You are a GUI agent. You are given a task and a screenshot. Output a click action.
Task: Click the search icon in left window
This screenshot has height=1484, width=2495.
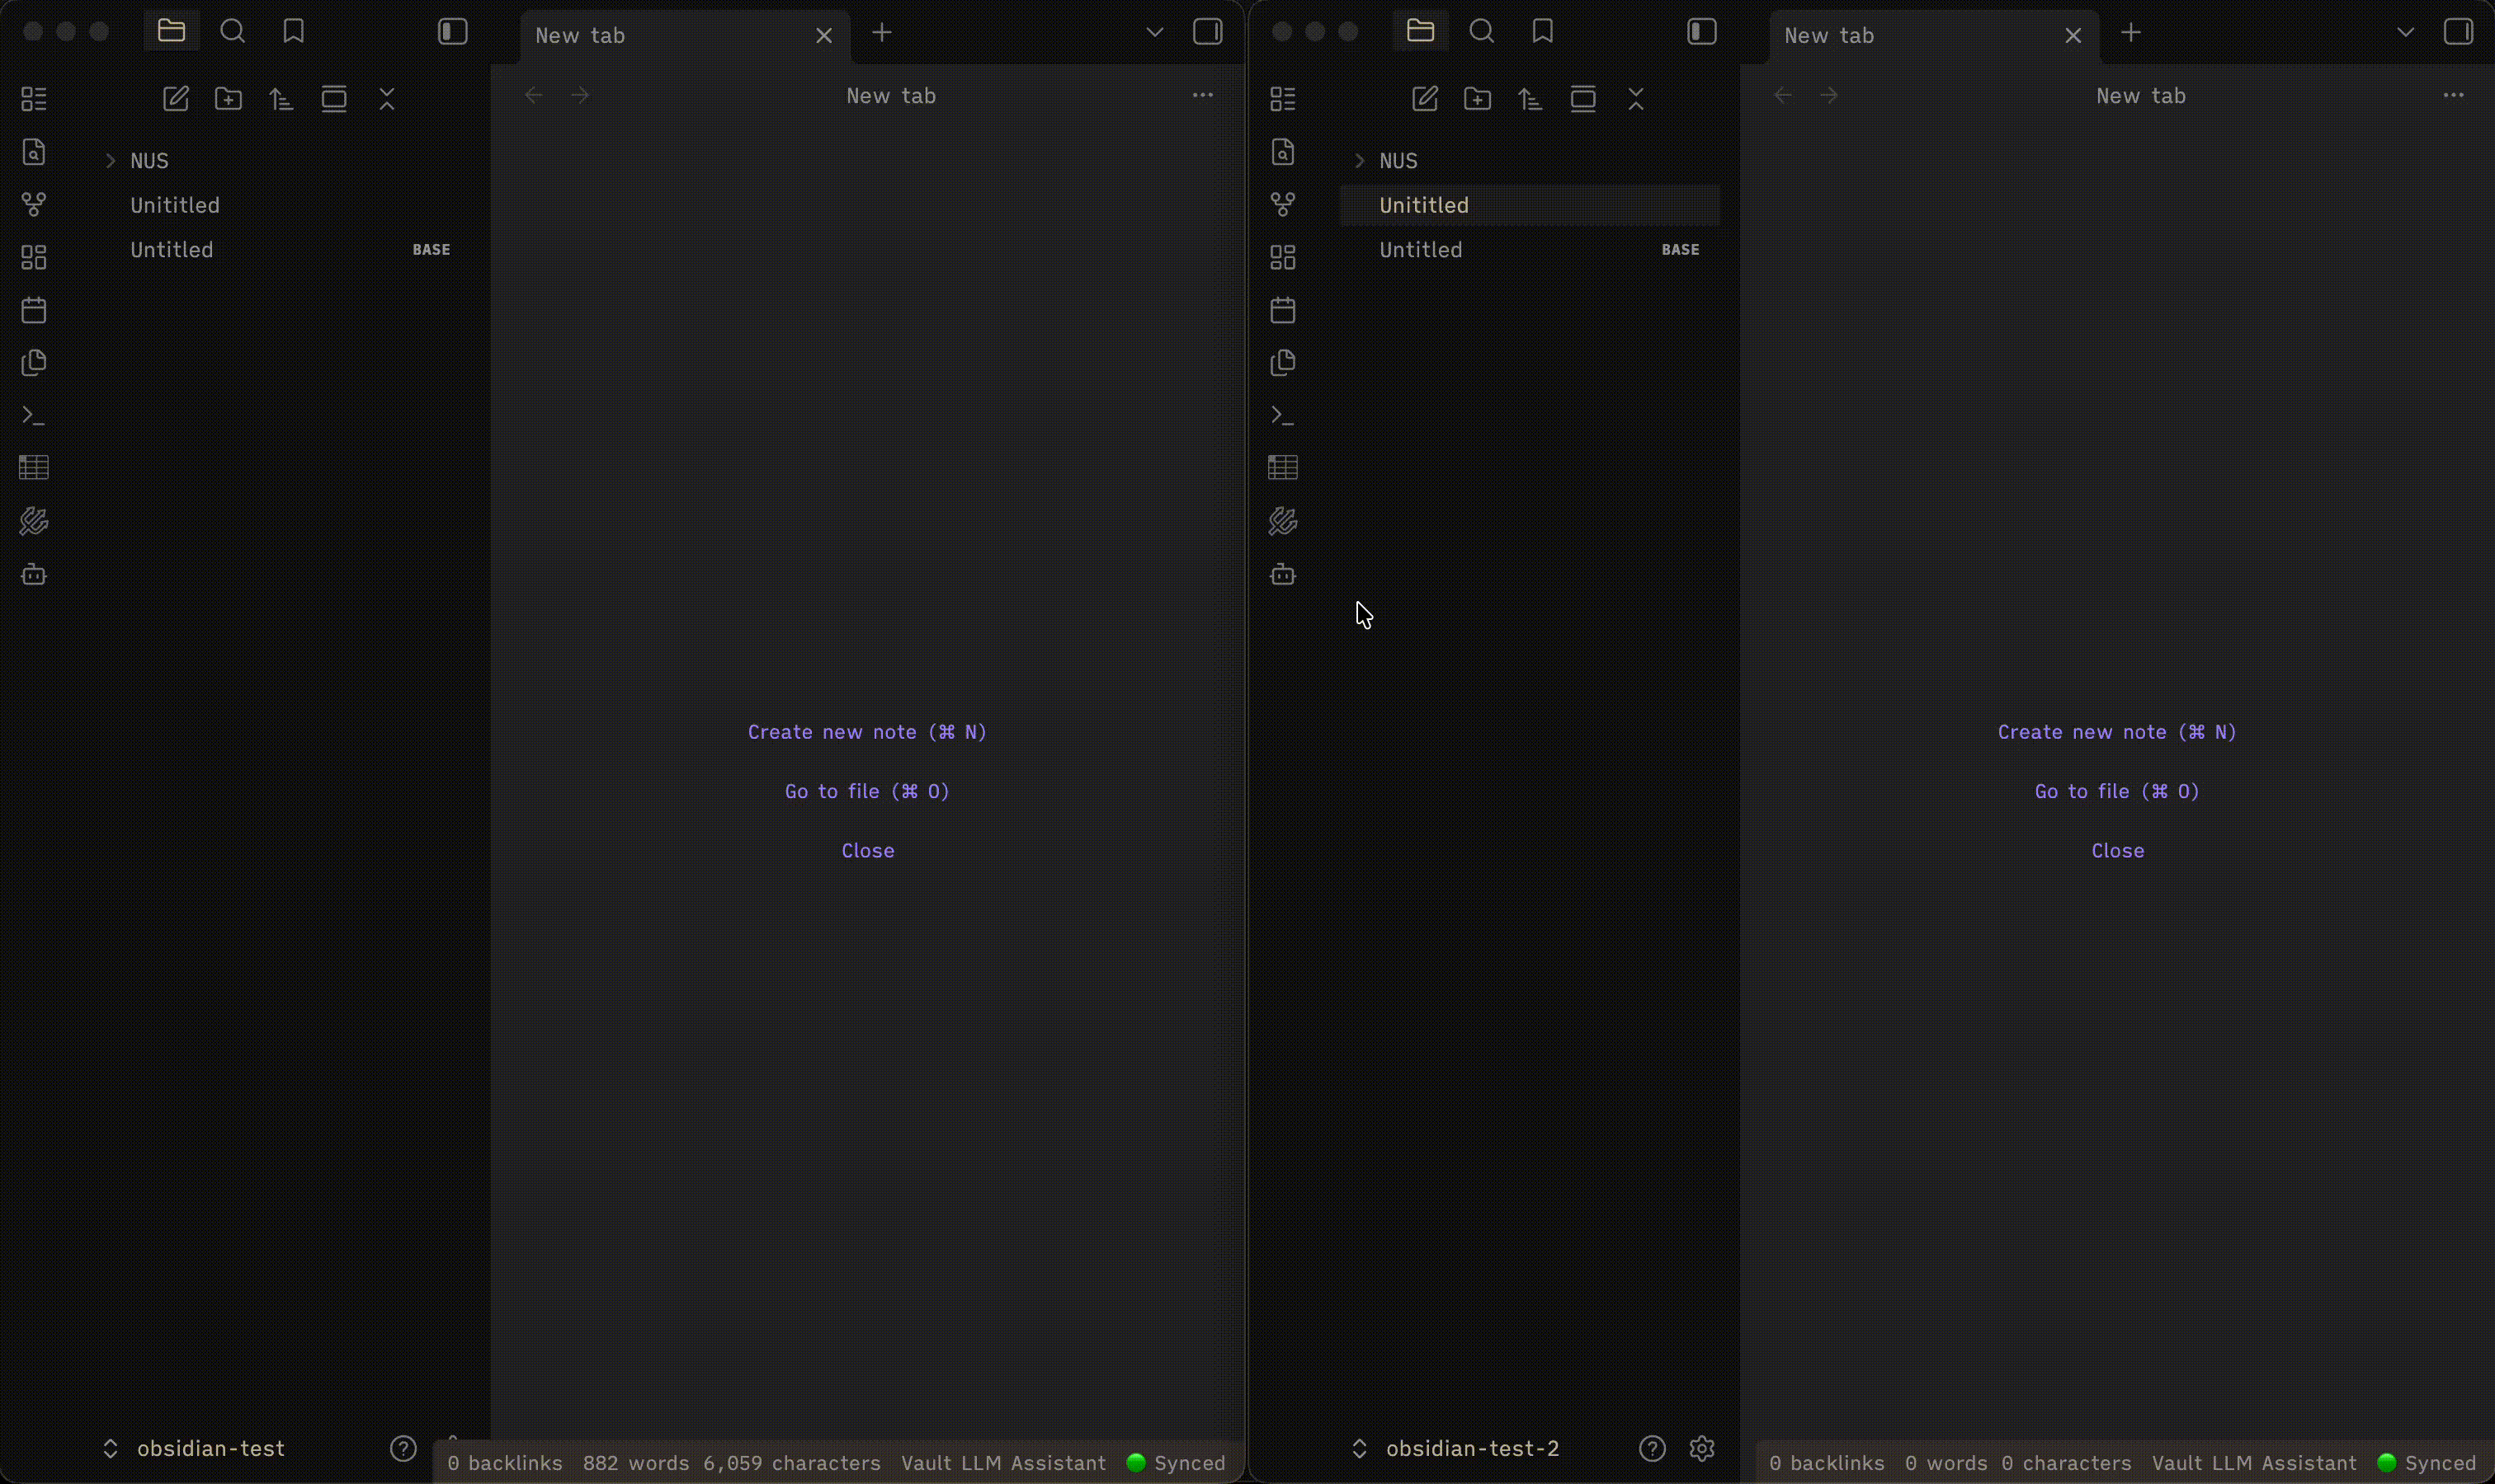(x=232, y=32)
